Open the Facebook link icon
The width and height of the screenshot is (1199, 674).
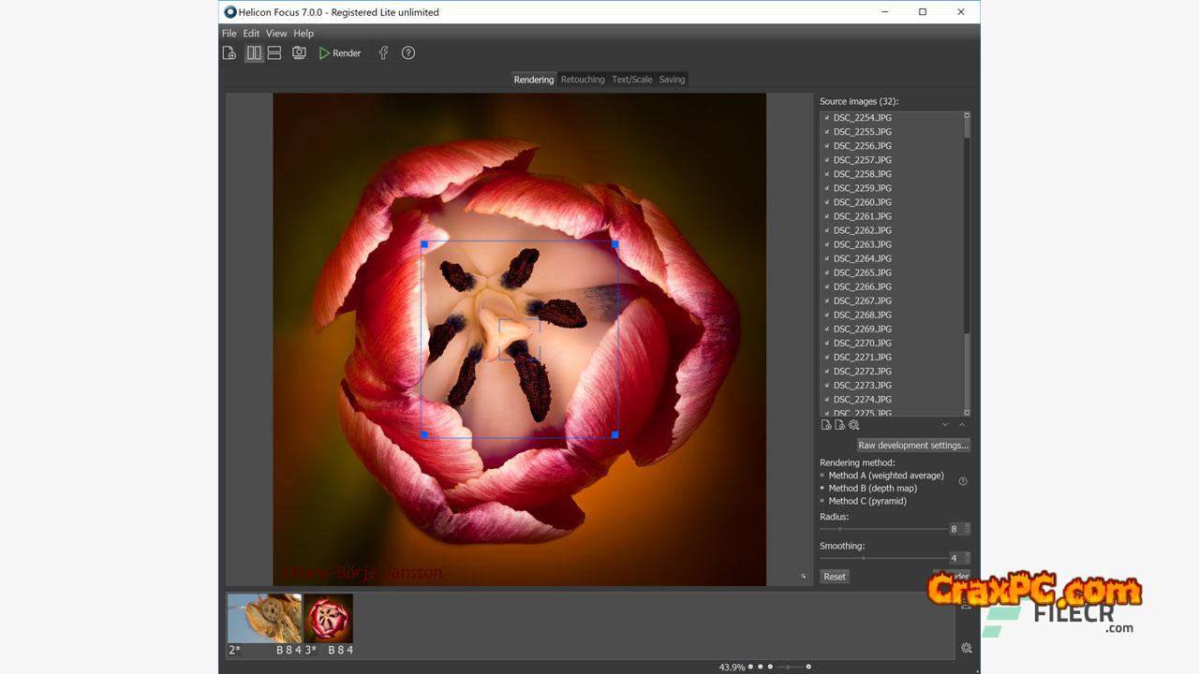point(383,53)
